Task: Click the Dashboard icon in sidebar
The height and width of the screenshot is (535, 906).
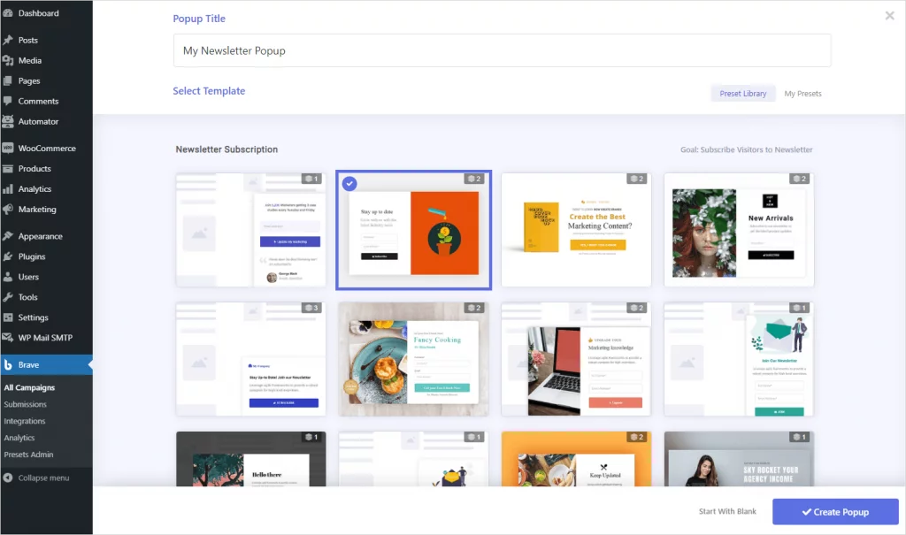Action: coord(8,12)
